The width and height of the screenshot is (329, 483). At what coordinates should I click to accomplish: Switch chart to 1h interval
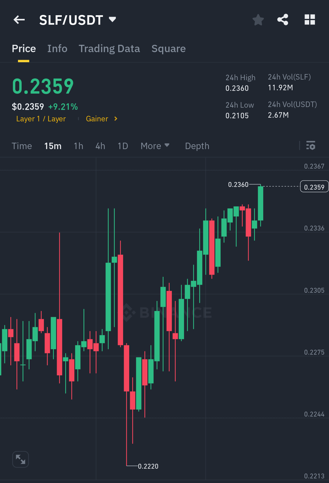click(78, 146)
